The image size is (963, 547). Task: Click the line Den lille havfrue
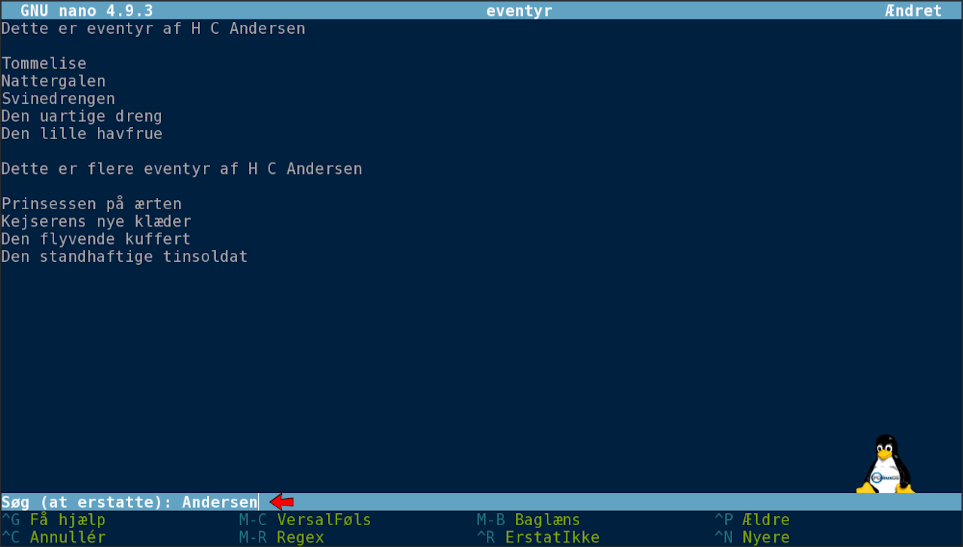[82, 134]
